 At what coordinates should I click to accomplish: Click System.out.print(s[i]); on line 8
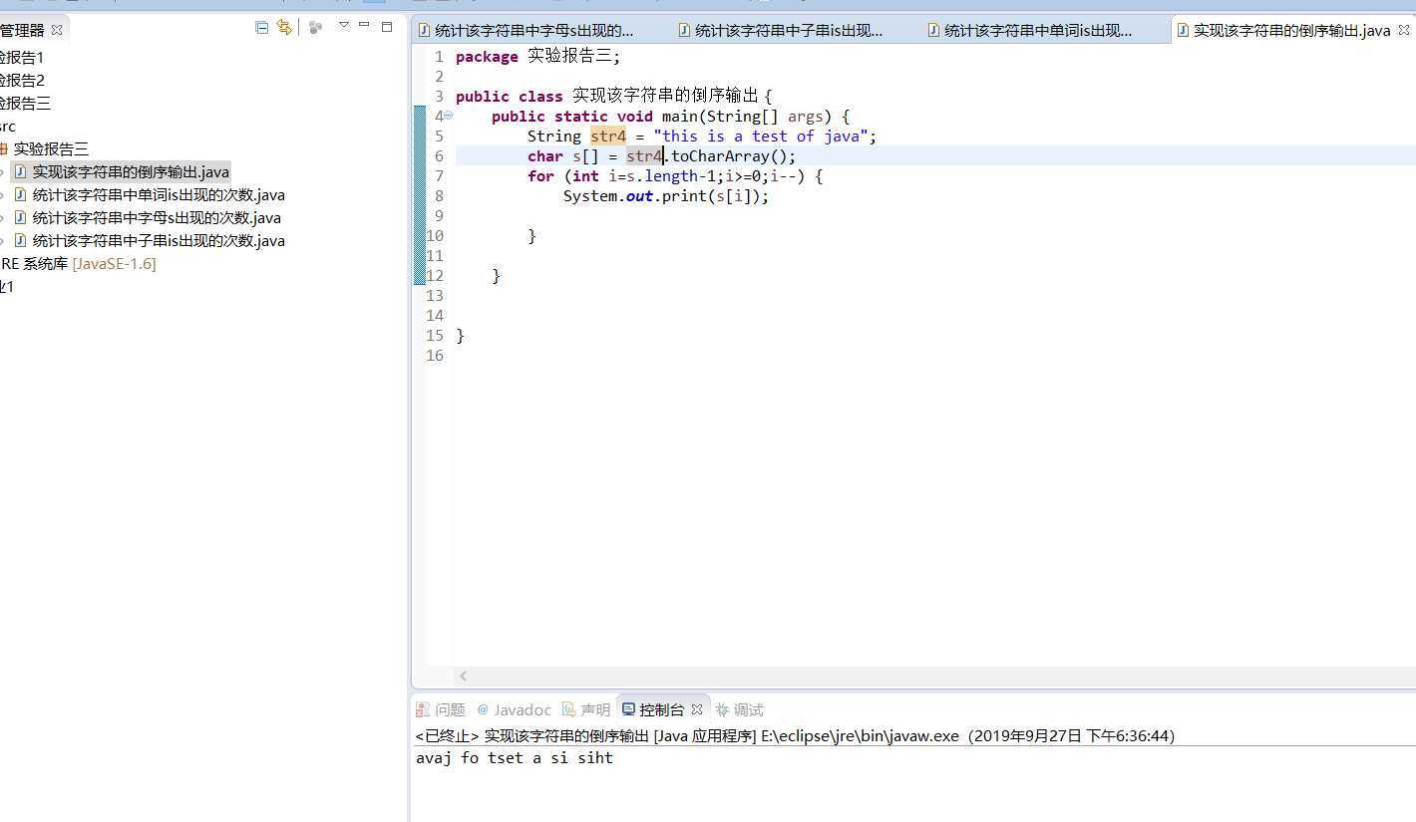point(666,196)
